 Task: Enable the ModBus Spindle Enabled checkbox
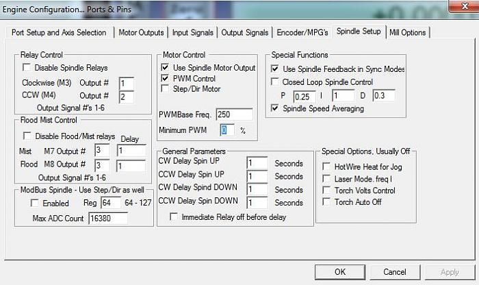36,203
